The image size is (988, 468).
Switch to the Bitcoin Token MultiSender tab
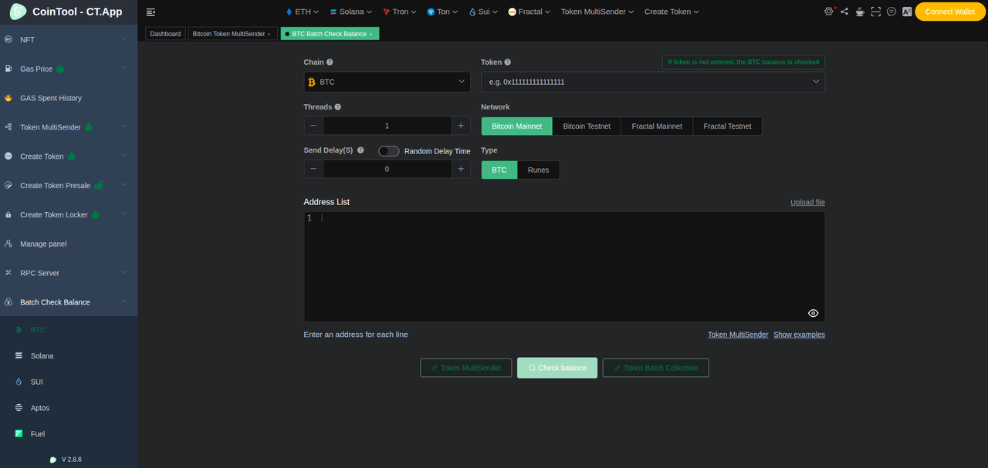(228, 34)
